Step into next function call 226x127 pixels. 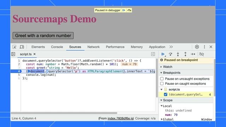click(x=178, y=54)
